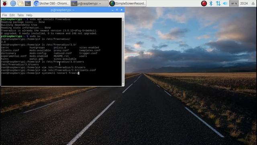Open the network connections tray icon
257x145 pixels.
(x=218, y=3)
